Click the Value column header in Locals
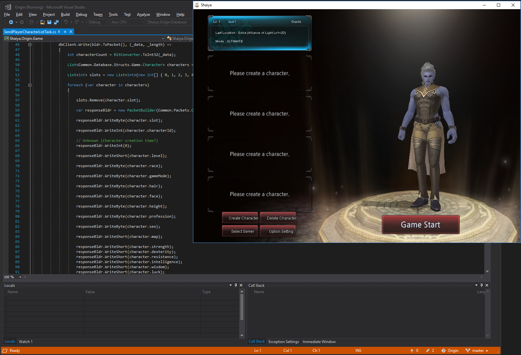The height and width of the screenshot is (355, 521). tap(142, 292)
